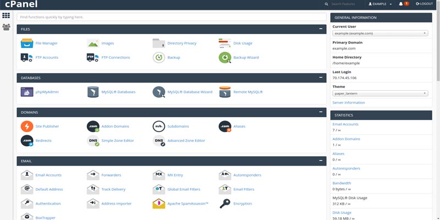Open the Redirects icon
Screen dimensions: 440x220
tap(27, 141)
